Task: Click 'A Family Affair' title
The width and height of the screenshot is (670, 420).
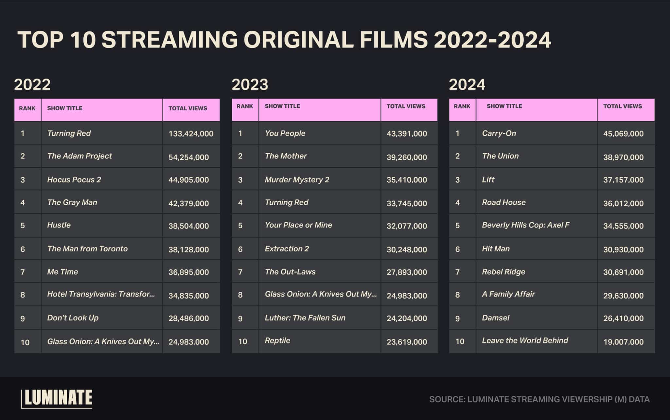Action: [x=508, y=294]
